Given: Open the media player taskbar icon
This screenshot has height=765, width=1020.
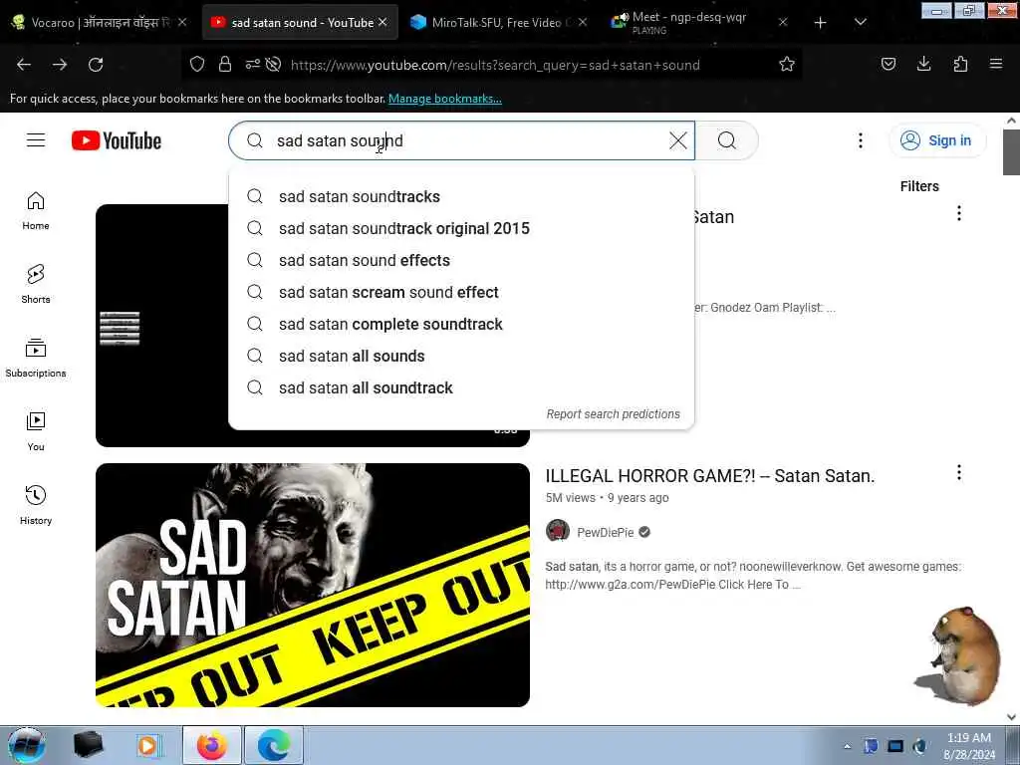Looking at the screenshot, I should coord(148,745).
